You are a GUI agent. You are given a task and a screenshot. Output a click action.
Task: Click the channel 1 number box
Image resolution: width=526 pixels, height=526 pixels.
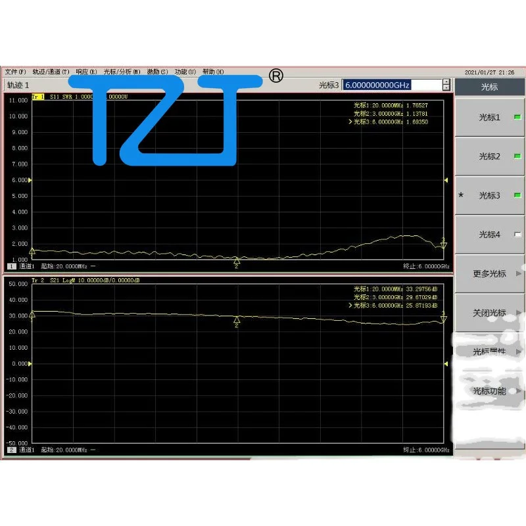point(11,266)
